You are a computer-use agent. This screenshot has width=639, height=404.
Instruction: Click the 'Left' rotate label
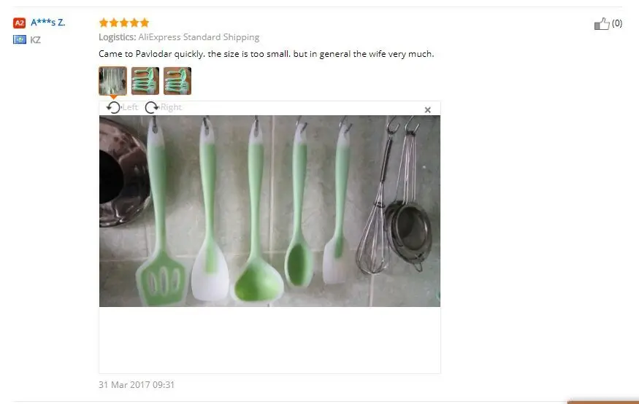tap(130, 107)
